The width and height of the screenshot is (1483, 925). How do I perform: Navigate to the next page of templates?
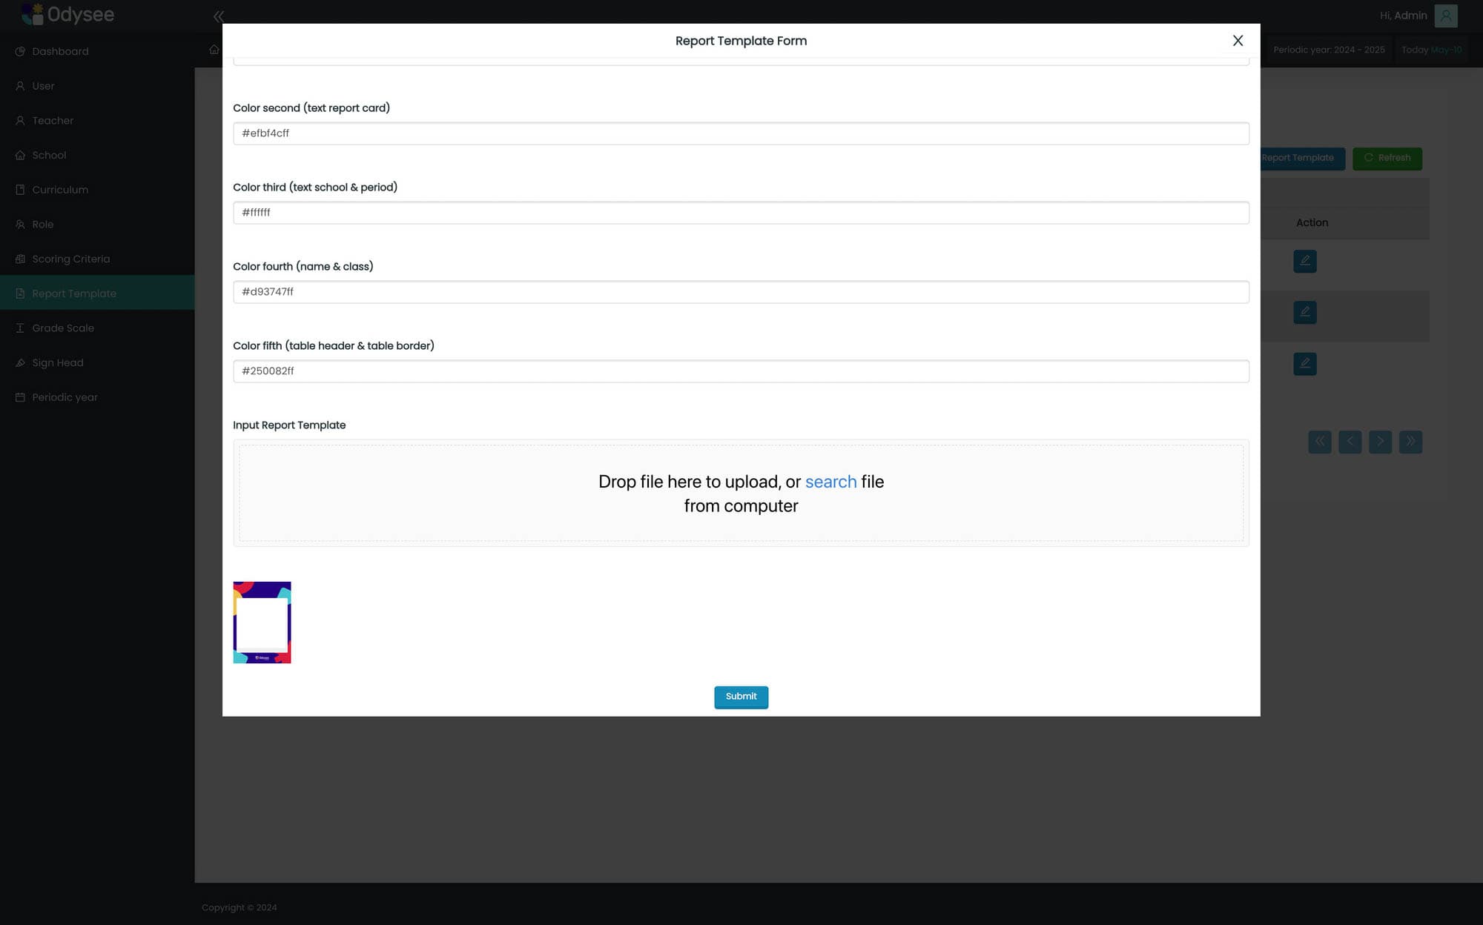click(1380, 441)
